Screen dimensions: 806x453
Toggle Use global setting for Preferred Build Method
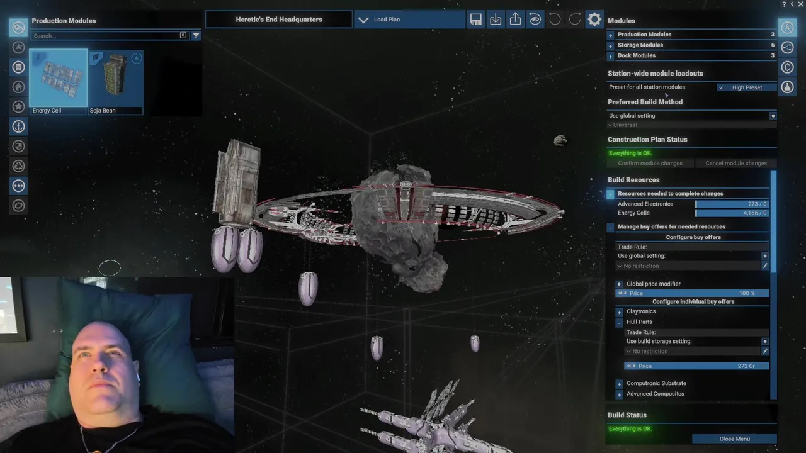point(773,116)
